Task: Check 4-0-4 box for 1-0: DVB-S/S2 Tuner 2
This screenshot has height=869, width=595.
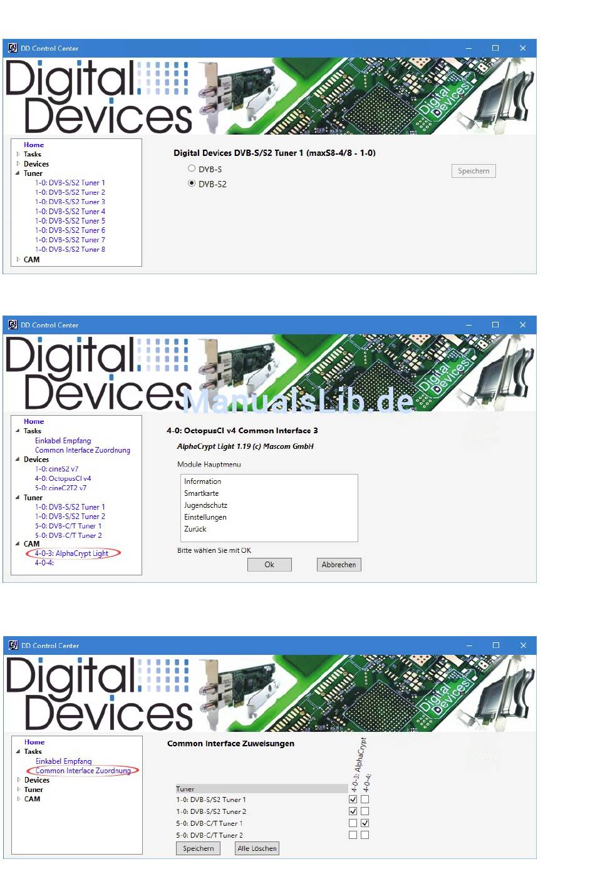Action: coord(365,811)
